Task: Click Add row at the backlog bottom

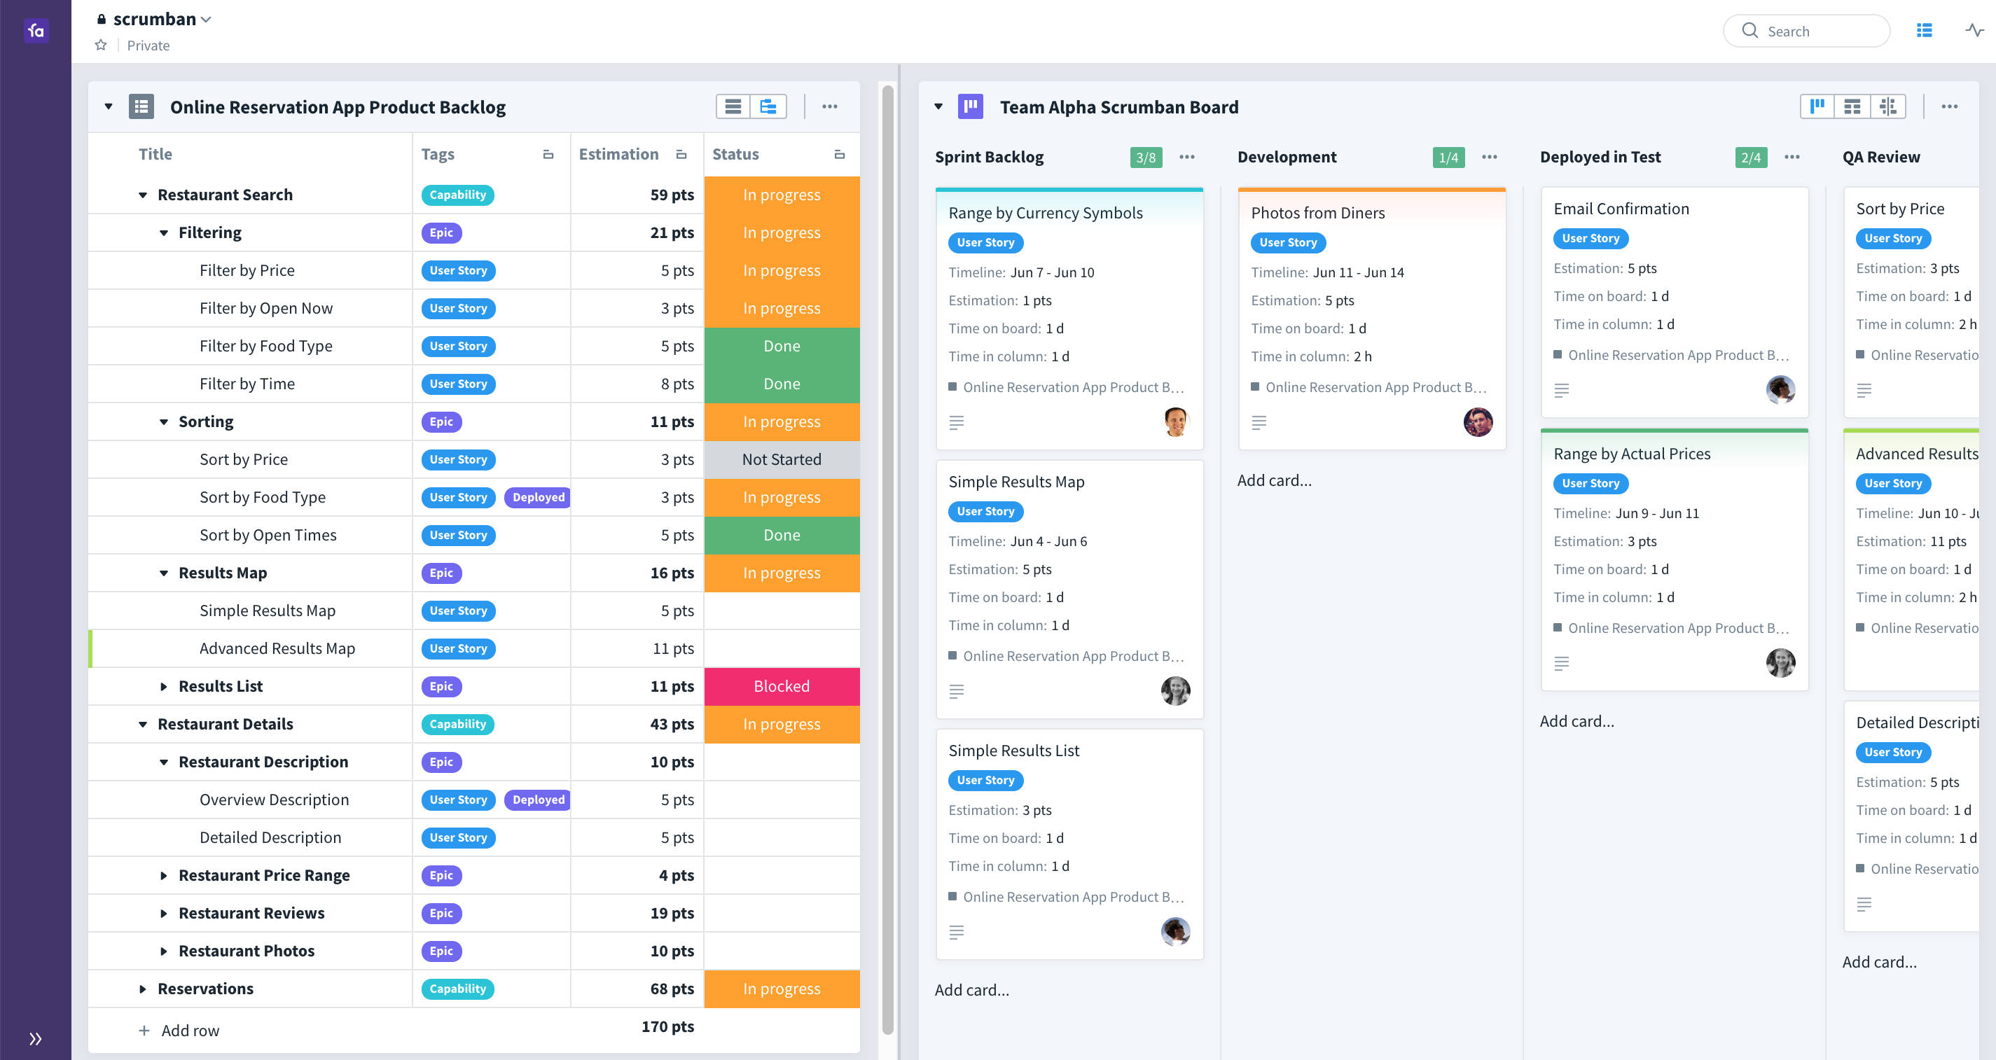Action: click(x=188, y=1030)
